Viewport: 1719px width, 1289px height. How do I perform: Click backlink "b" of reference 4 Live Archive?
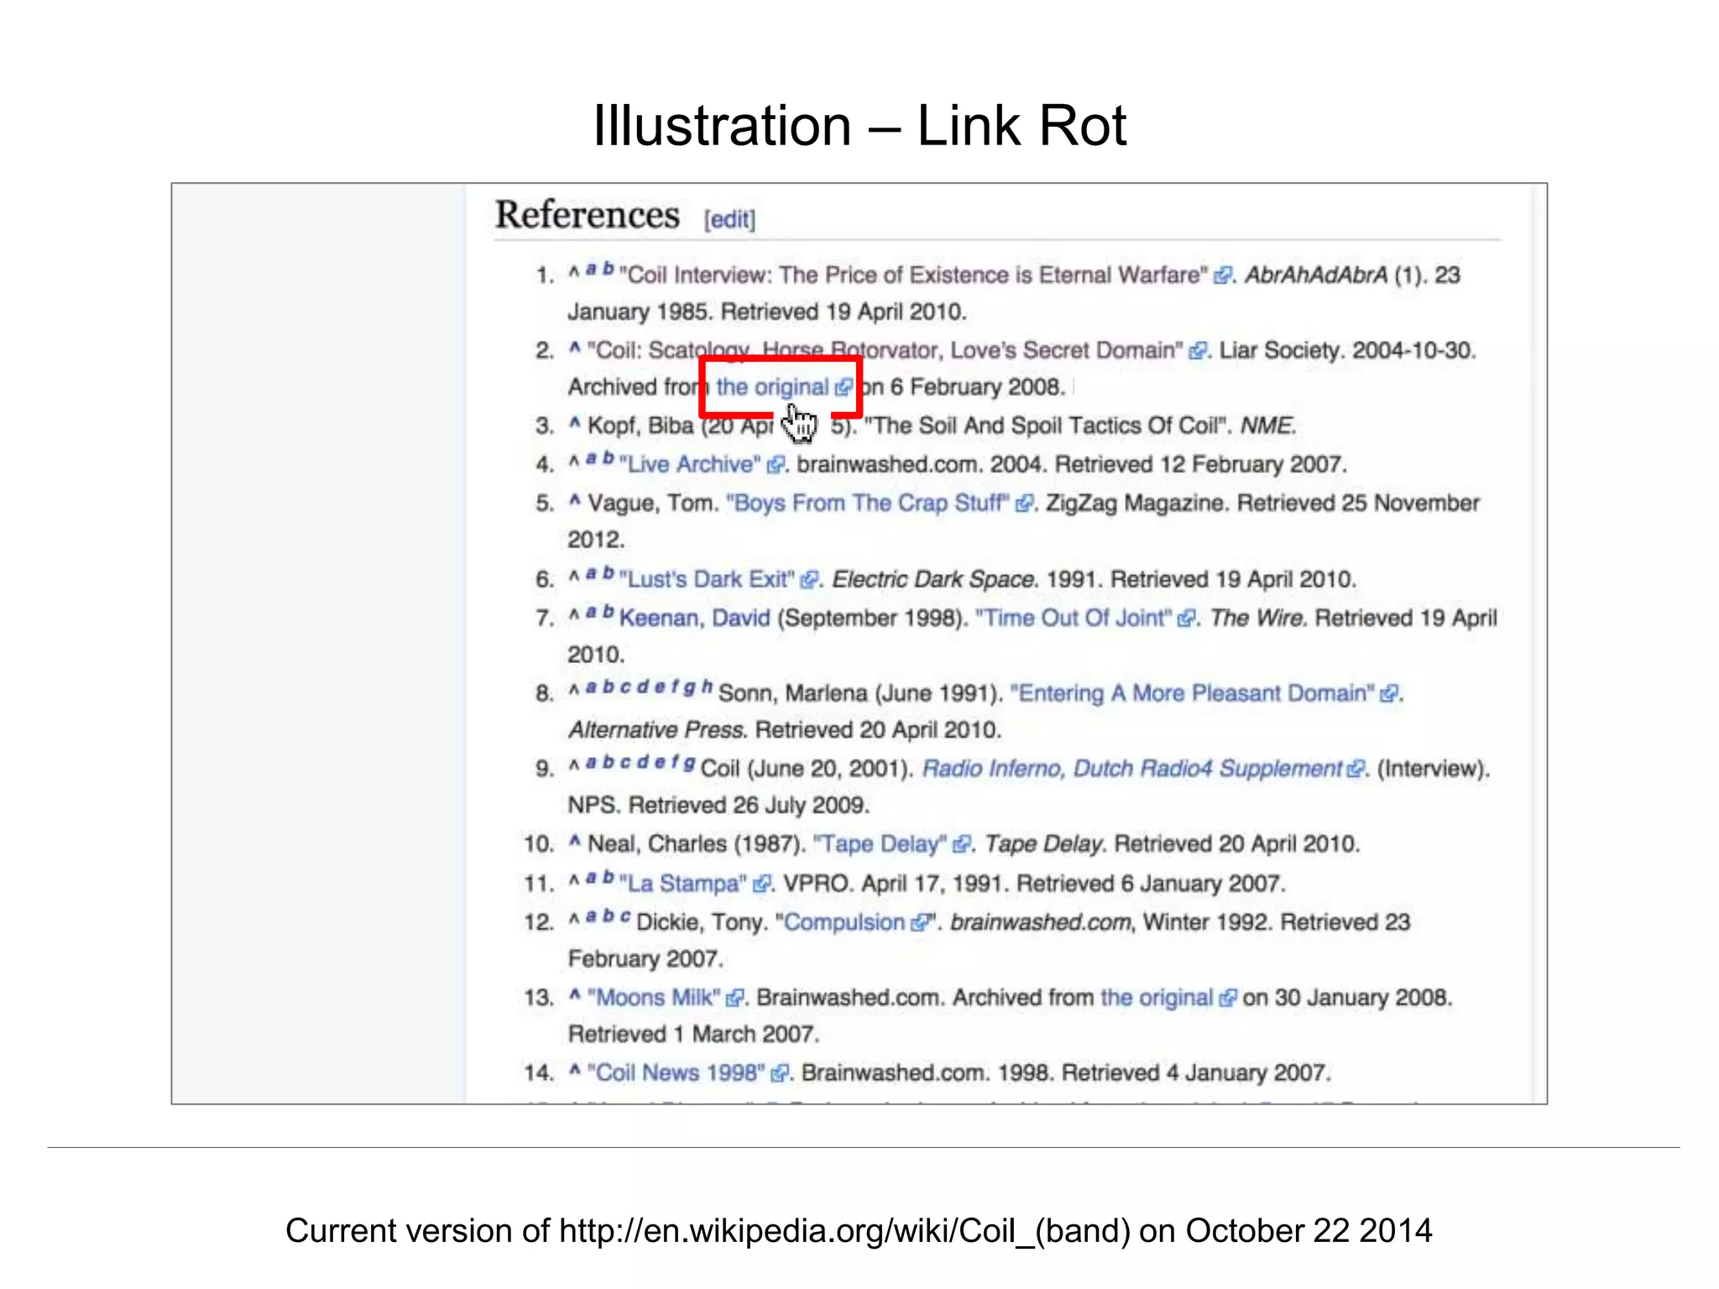(x=608, y=458)
